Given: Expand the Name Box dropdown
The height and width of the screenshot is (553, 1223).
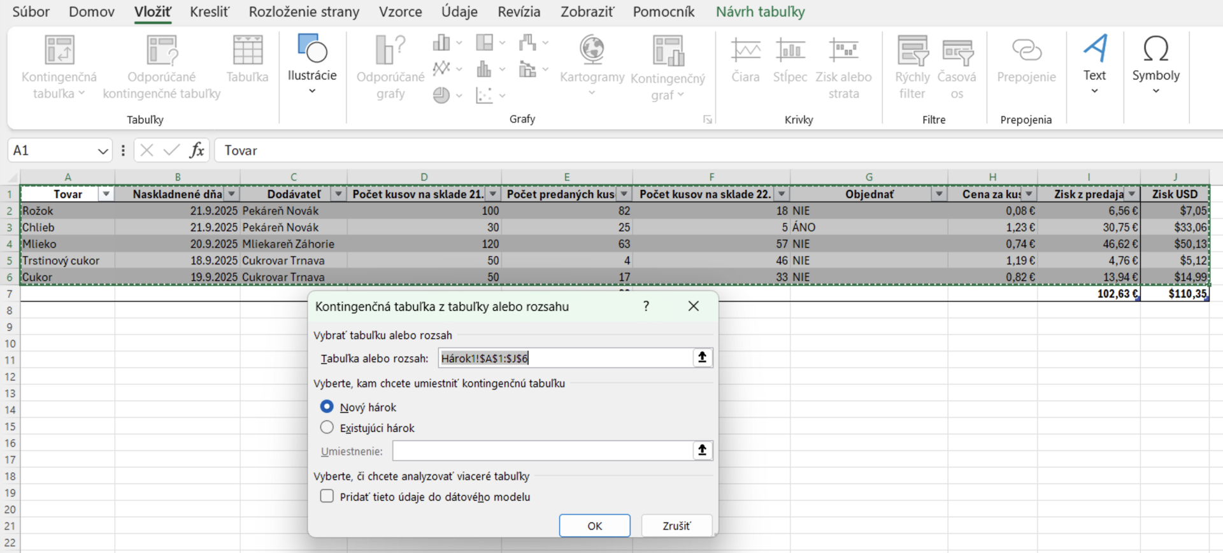Looking at the screenshot, I should pyautogui.click(x=102, y=151).
